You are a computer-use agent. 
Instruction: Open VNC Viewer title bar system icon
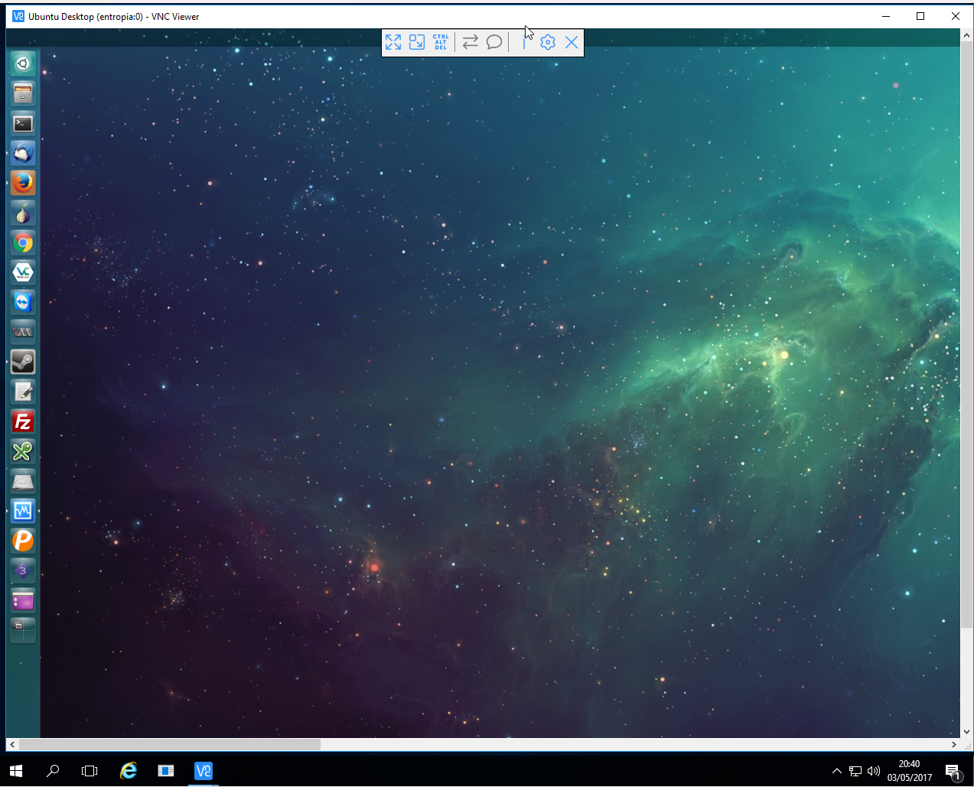tap(18, 16)
